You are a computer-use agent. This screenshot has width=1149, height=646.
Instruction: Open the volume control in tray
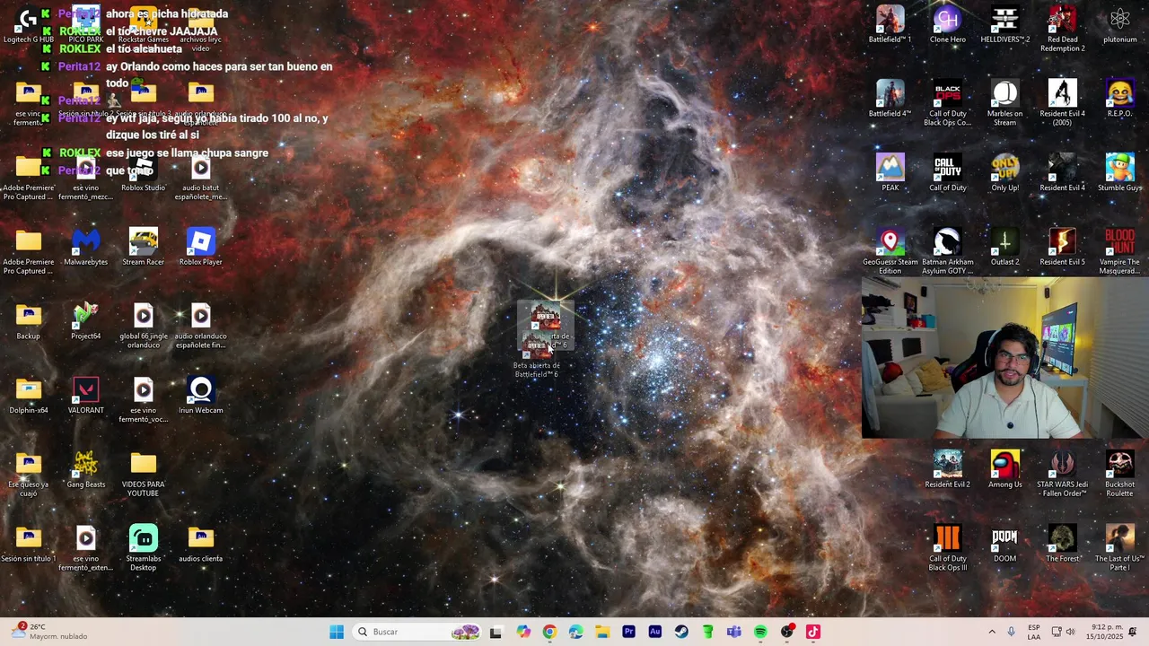(x=1070, y=632)
